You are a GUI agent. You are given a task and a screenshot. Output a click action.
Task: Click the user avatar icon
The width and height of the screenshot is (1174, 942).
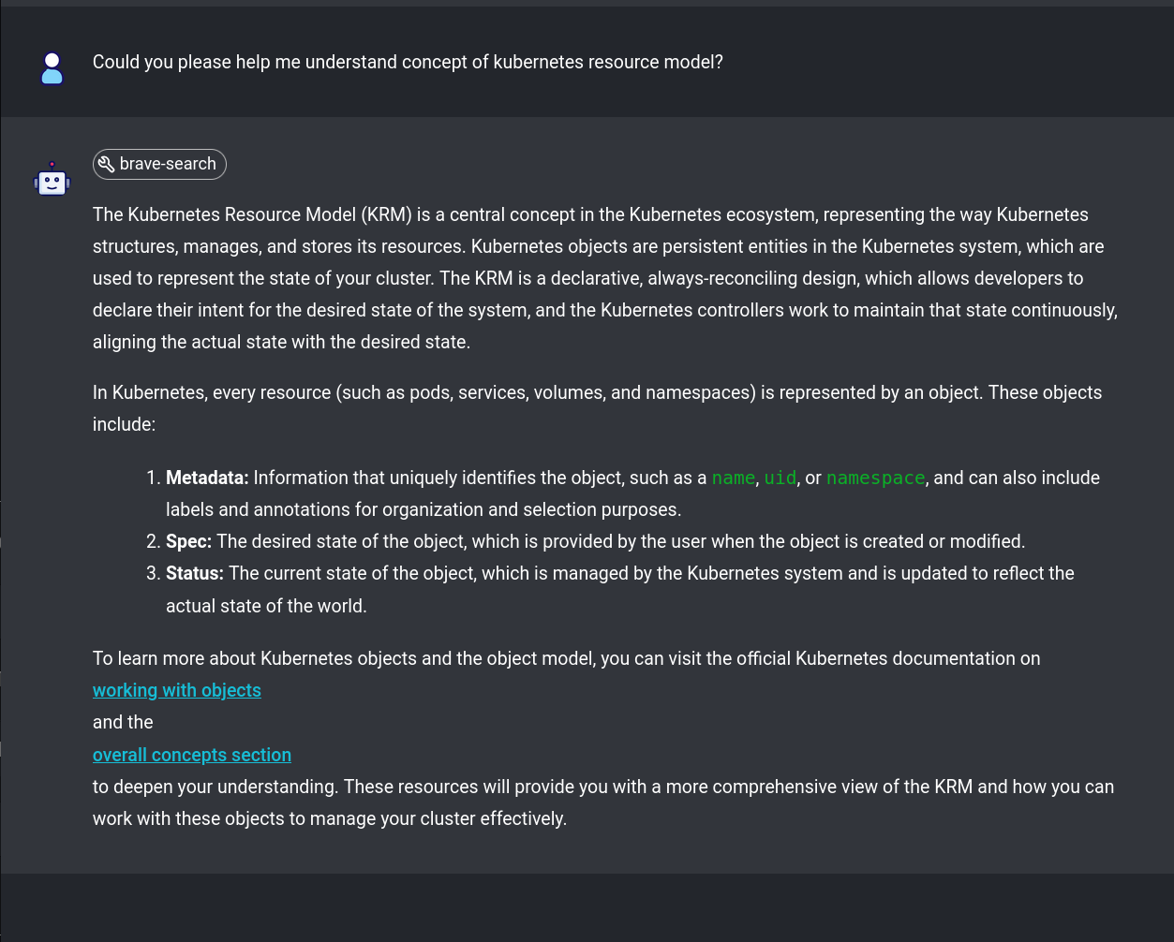coord(52,68)
